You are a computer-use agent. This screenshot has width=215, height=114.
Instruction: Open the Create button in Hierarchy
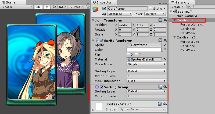point(177,7)
